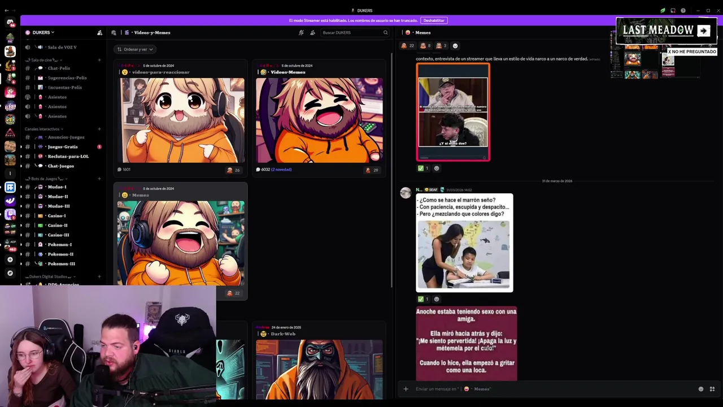Screen dimensions: 723x407
Task: Open the Ordenar y ver dropdown
Action: click(134, 49)
